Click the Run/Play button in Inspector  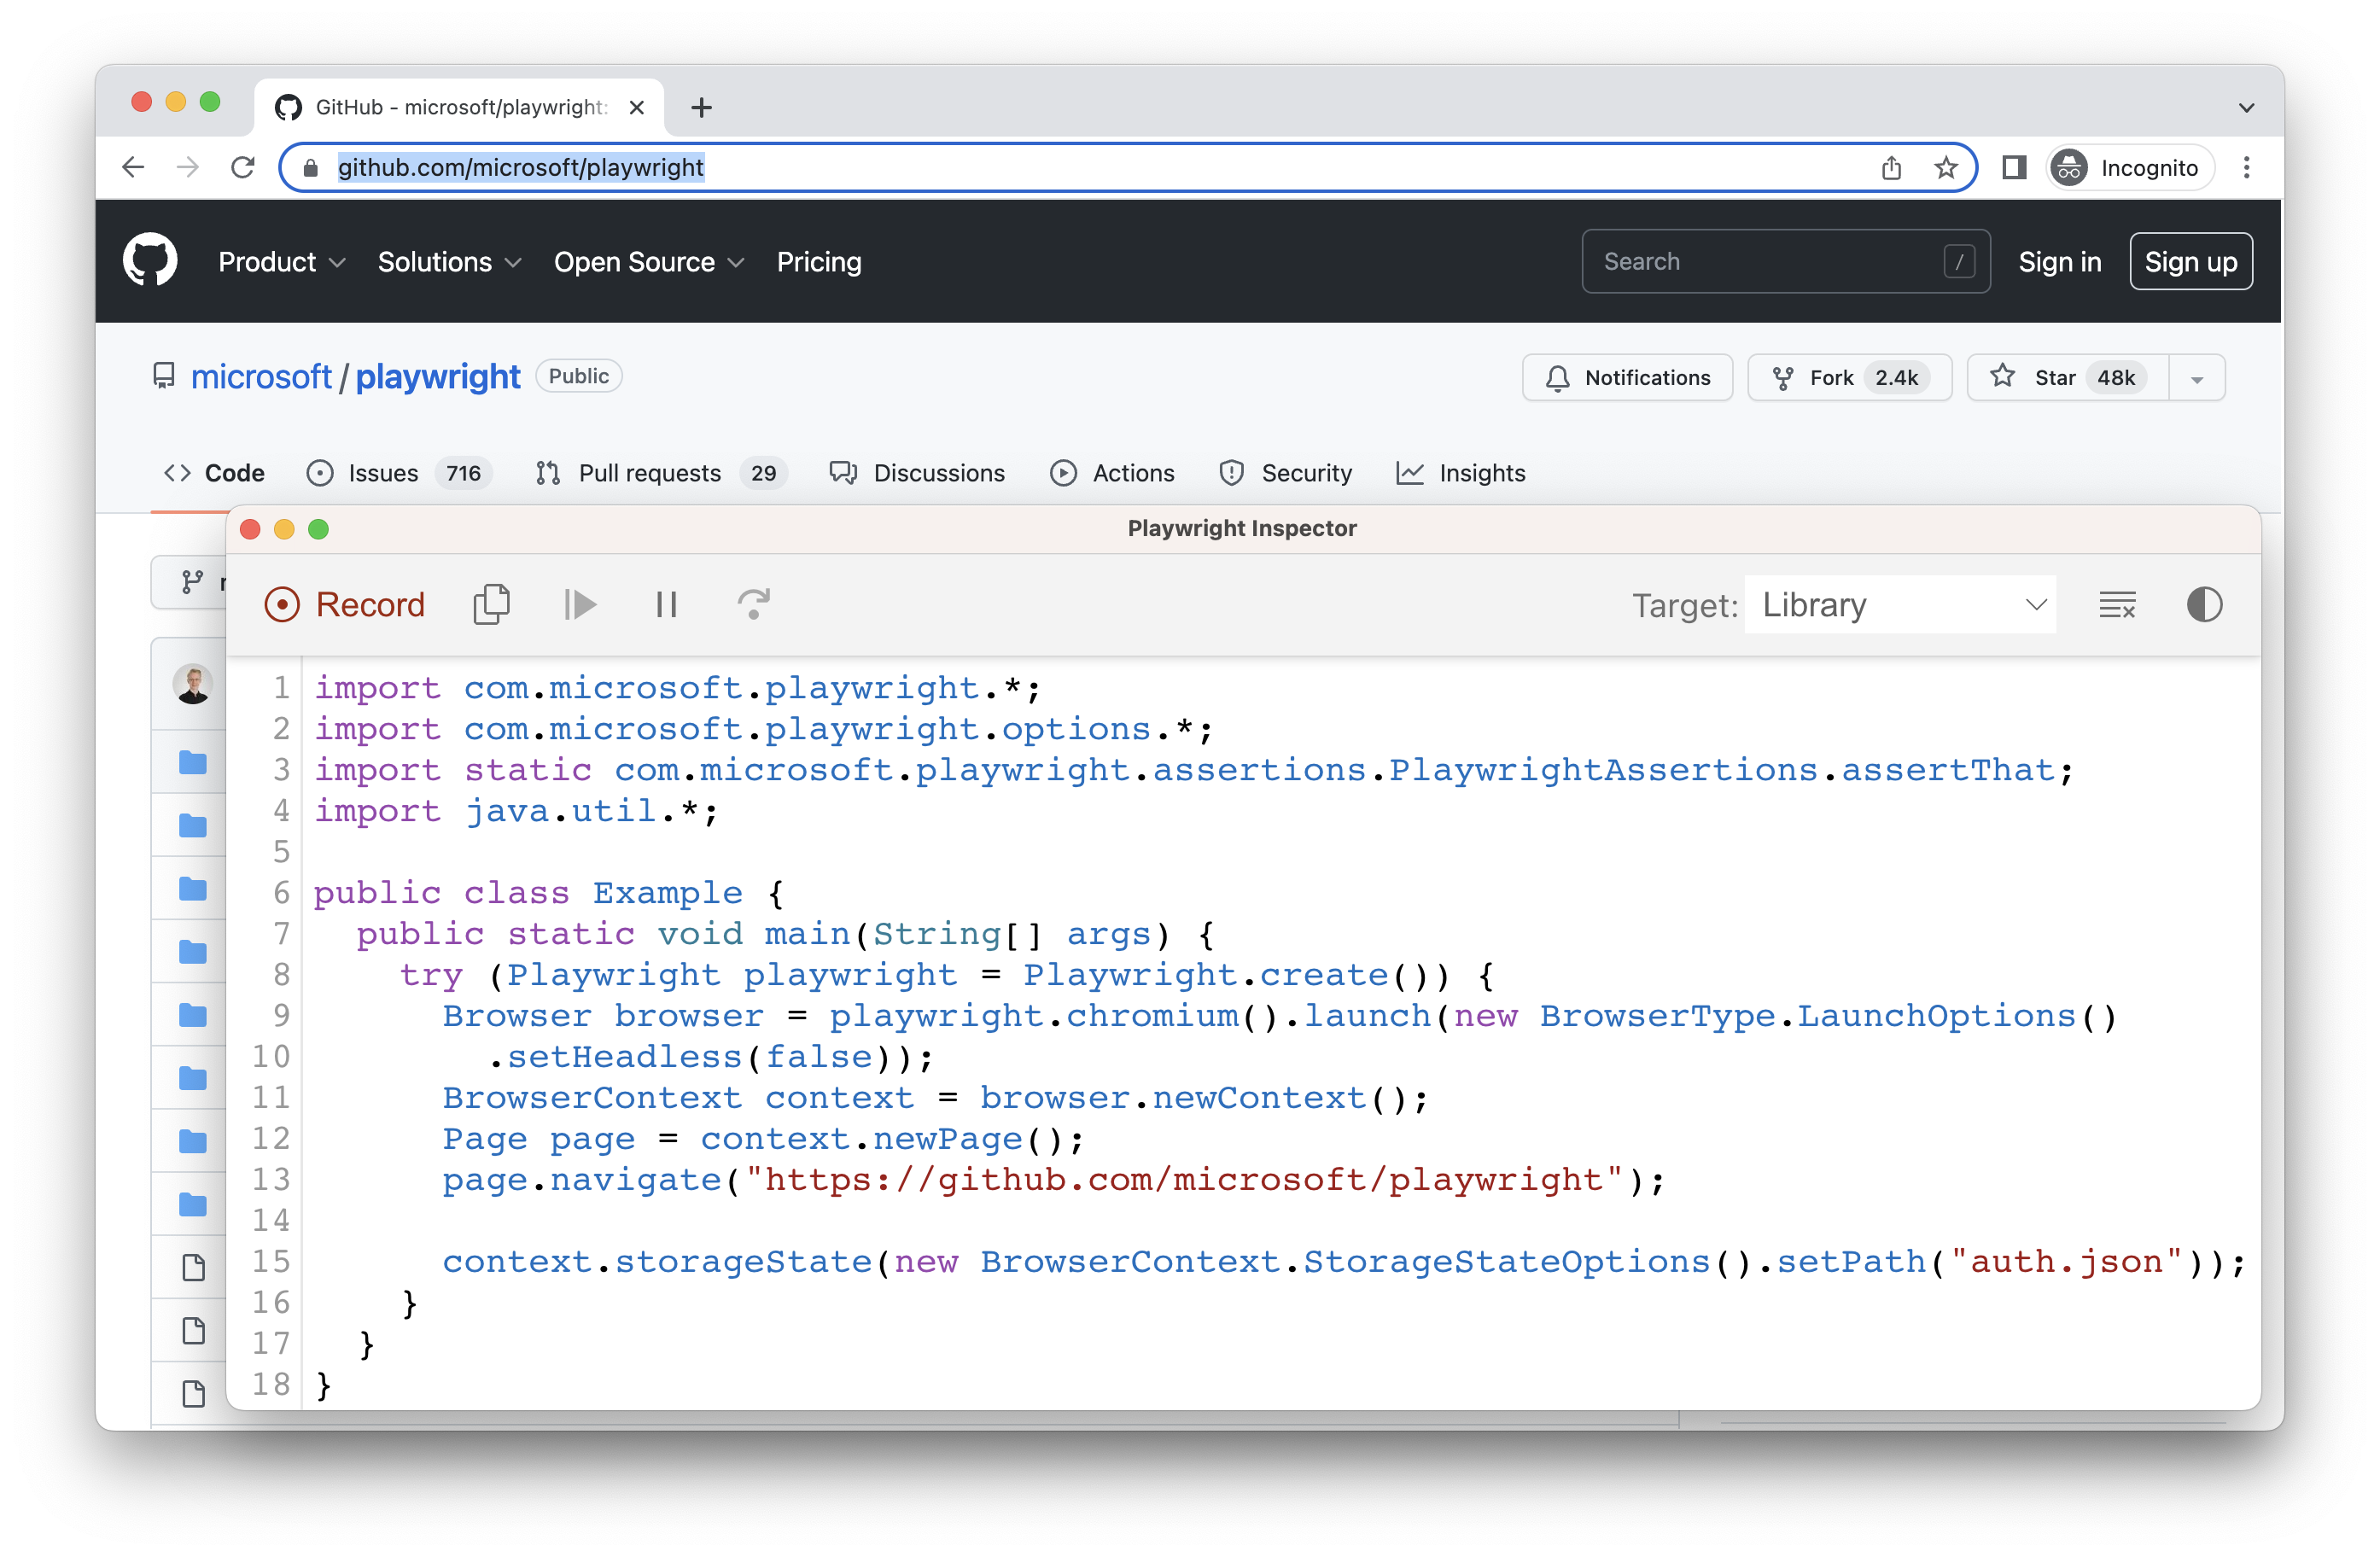pyautogui.click(x=584, y=604)
